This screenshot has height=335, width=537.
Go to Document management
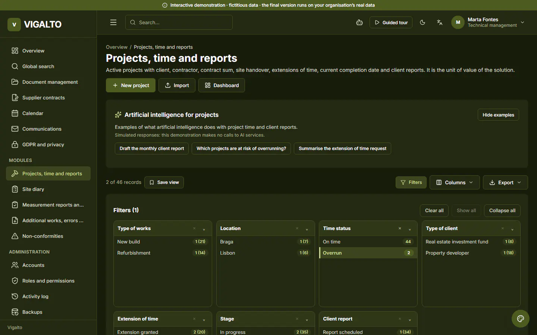(x=48, y=82)
